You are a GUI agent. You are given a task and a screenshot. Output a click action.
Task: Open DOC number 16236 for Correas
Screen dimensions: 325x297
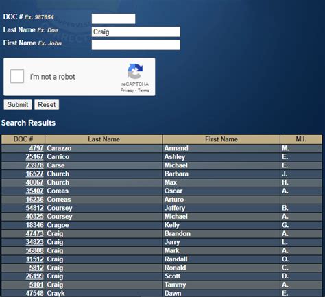coord(34,200)
